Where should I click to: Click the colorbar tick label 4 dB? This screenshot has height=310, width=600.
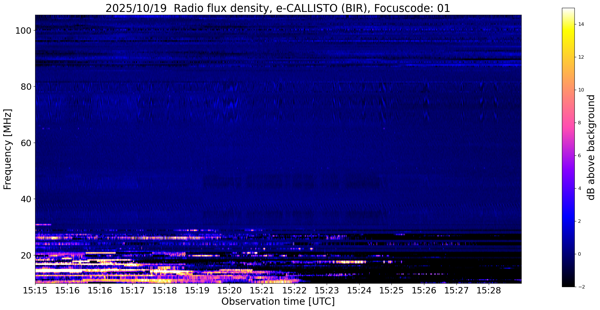click(x=580, y=189)
